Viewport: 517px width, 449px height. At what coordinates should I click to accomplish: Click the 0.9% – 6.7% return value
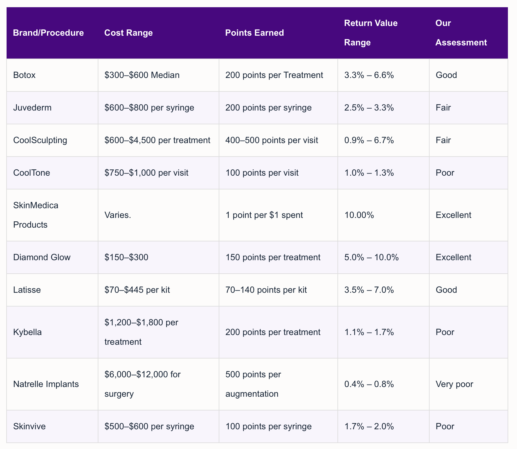(369, 140)
